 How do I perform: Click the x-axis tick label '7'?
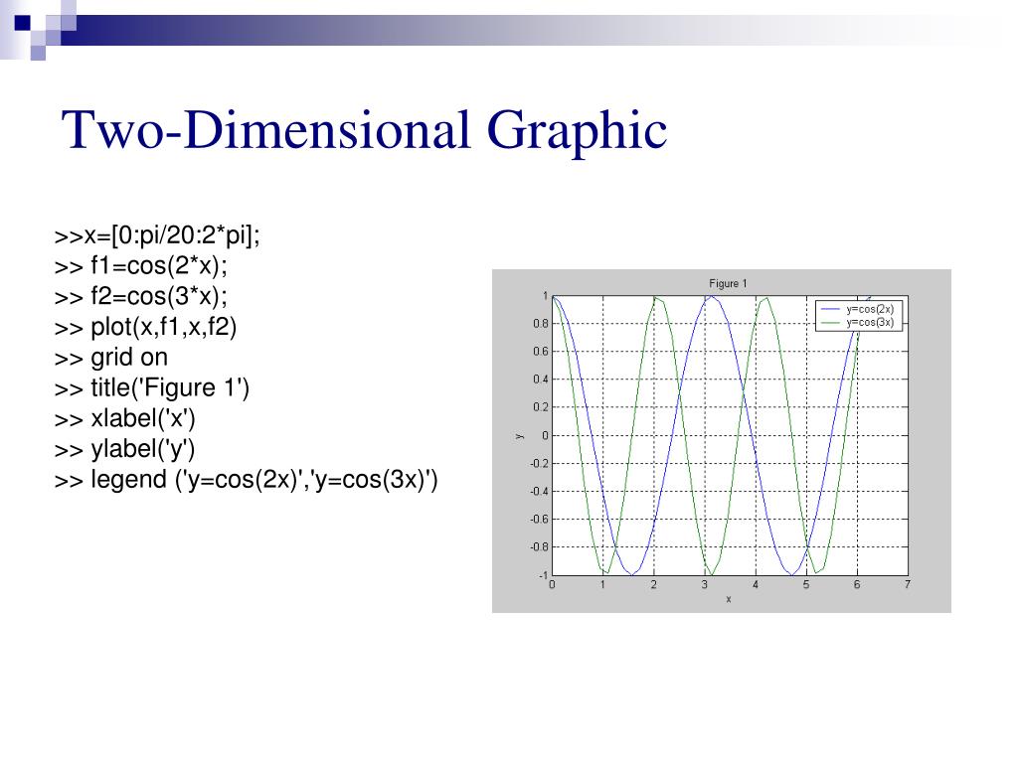[908, 584]
